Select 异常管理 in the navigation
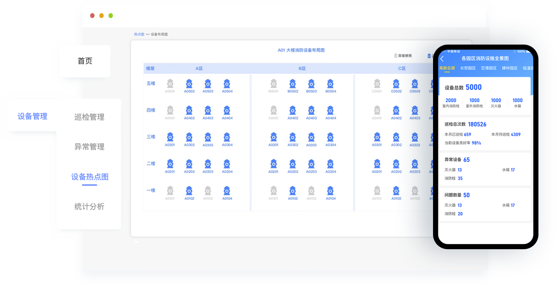This screenshot has height=285, width=556. point(89,147)
